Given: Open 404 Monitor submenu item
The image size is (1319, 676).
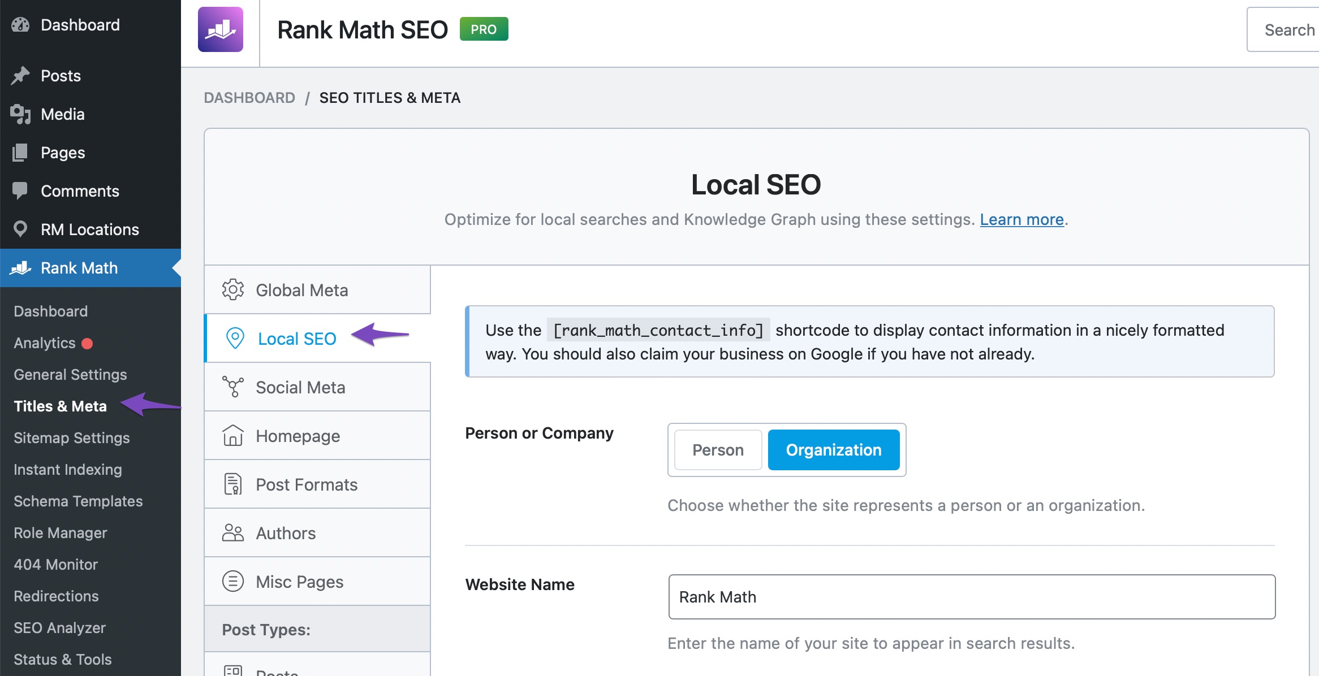Looking at the screenshot, I should [x=55, y=564].
